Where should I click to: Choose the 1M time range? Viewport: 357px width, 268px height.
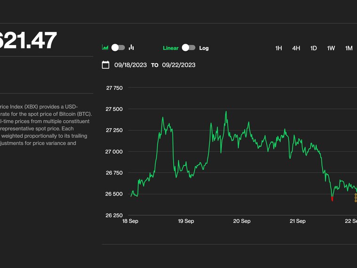pos(349,48)
